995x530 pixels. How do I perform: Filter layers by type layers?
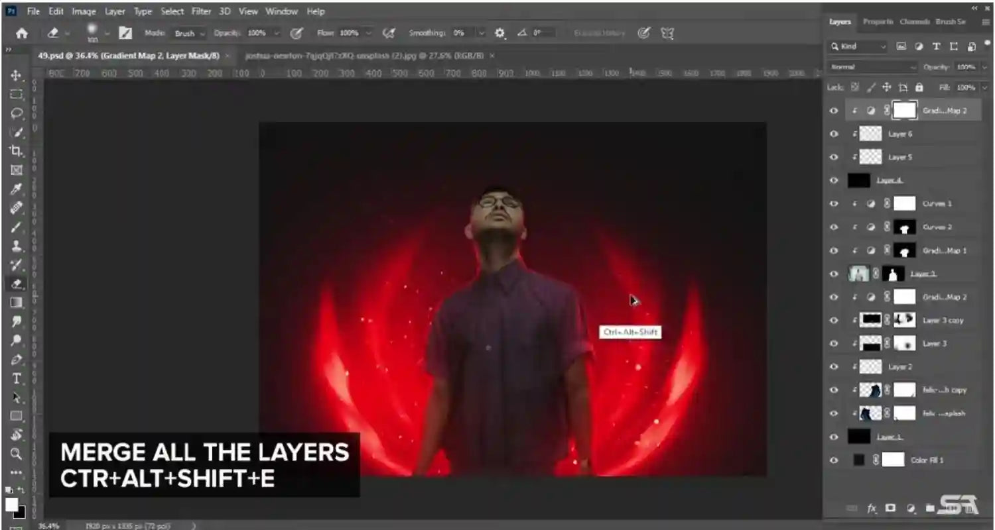936,46
